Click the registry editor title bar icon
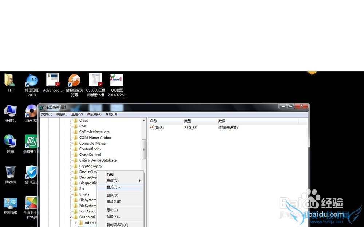 (41, 107)
